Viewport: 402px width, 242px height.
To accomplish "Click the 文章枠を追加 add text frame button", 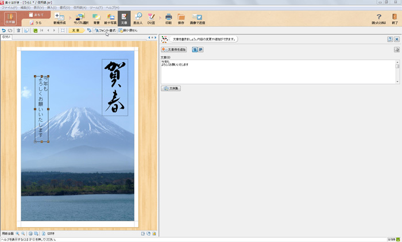I will tap(174, 50).
